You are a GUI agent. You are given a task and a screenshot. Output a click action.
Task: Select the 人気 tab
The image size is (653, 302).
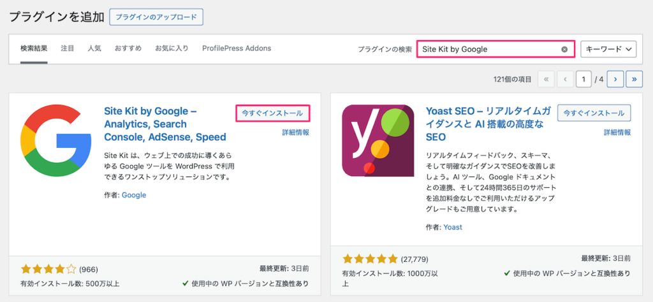(x=94, y=48)
